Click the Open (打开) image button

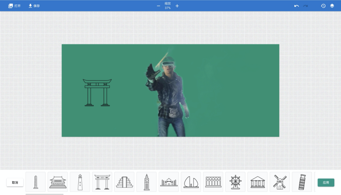(x=15, y=6)
